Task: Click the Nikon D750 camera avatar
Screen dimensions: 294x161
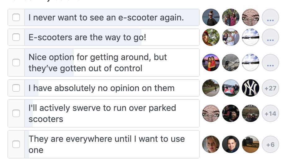Action: click(x=250, y=144)
